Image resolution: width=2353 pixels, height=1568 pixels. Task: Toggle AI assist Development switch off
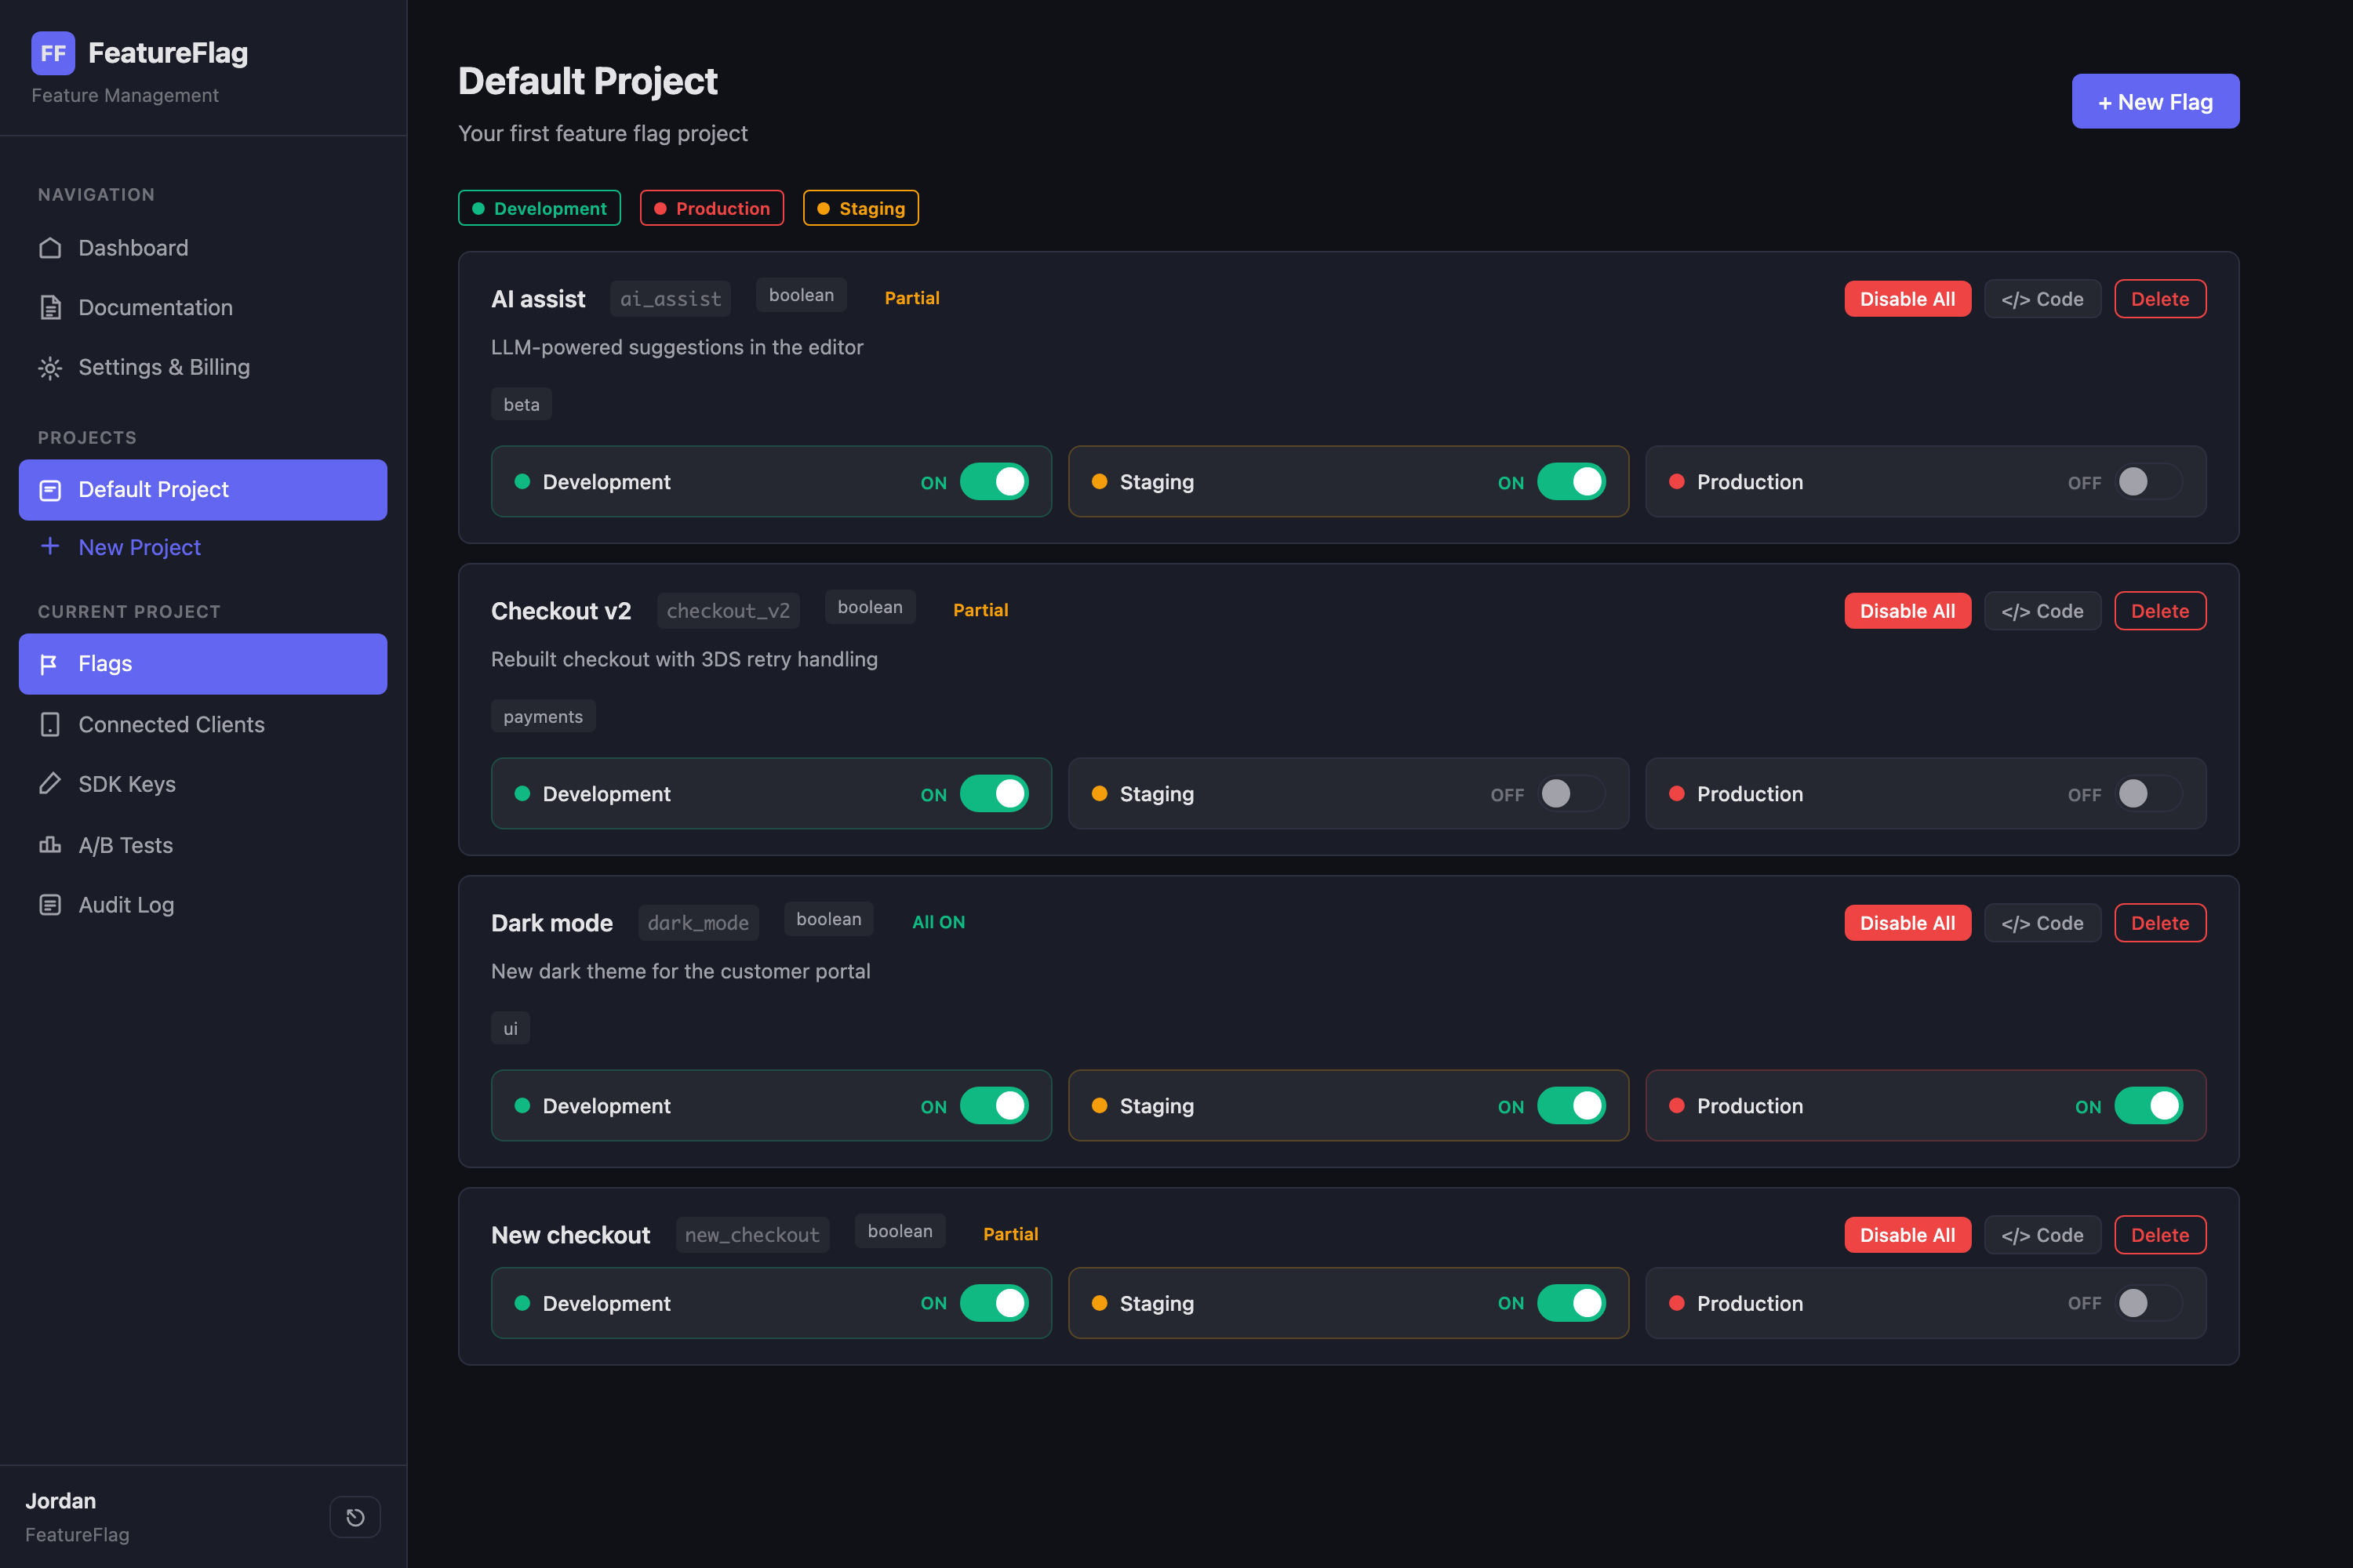coord(995,482)
